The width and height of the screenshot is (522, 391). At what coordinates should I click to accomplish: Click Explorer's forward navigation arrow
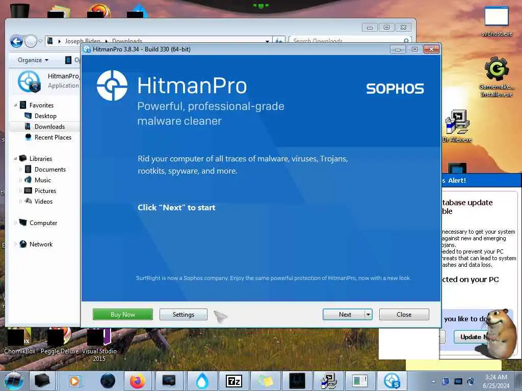click(x=31, y=41)
